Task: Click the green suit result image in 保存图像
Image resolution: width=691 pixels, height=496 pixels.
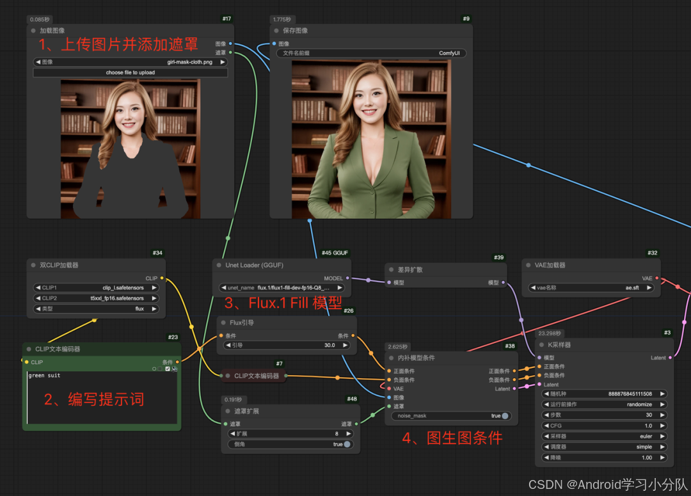Action: pos(371,139)
